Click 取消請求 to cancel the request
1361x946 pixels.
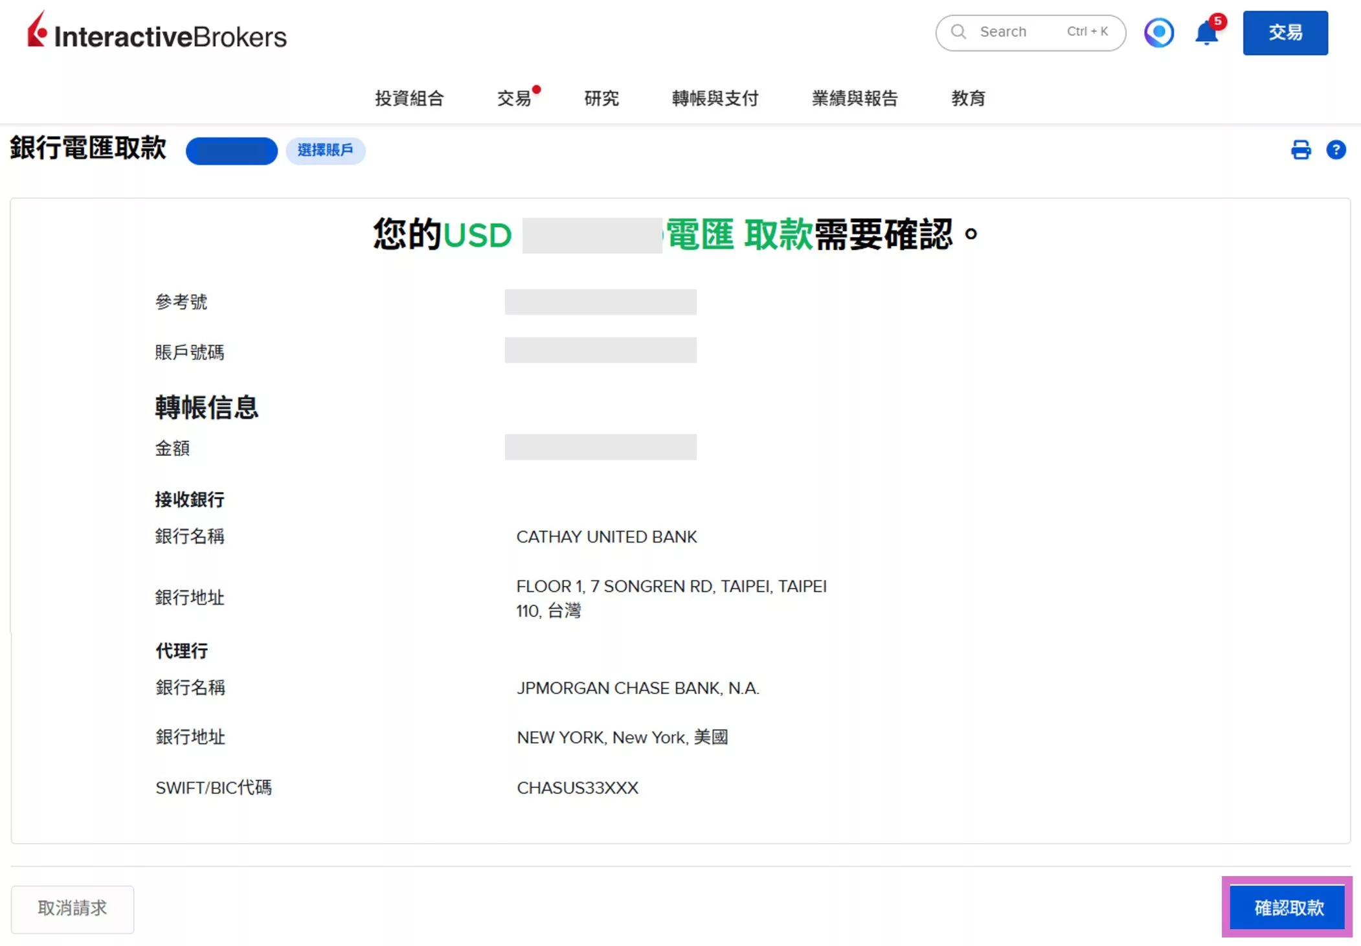[73, 908]
